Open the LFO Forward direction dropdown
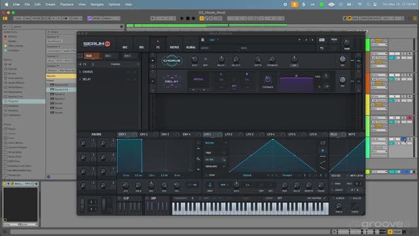This screenshot has width=419, height=236. (x=287, y=175)
